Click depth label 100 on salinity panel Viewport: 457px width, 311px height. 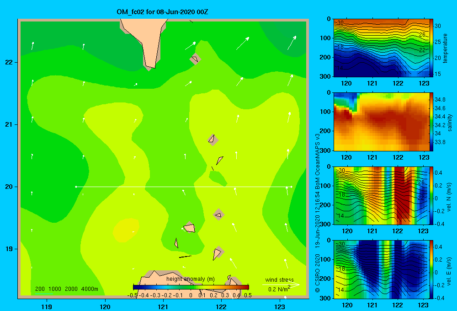click(325, 112)
